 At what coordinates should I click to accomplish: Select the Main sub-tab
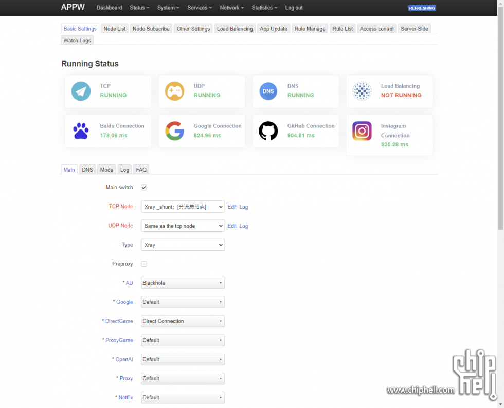coord(69,170)
